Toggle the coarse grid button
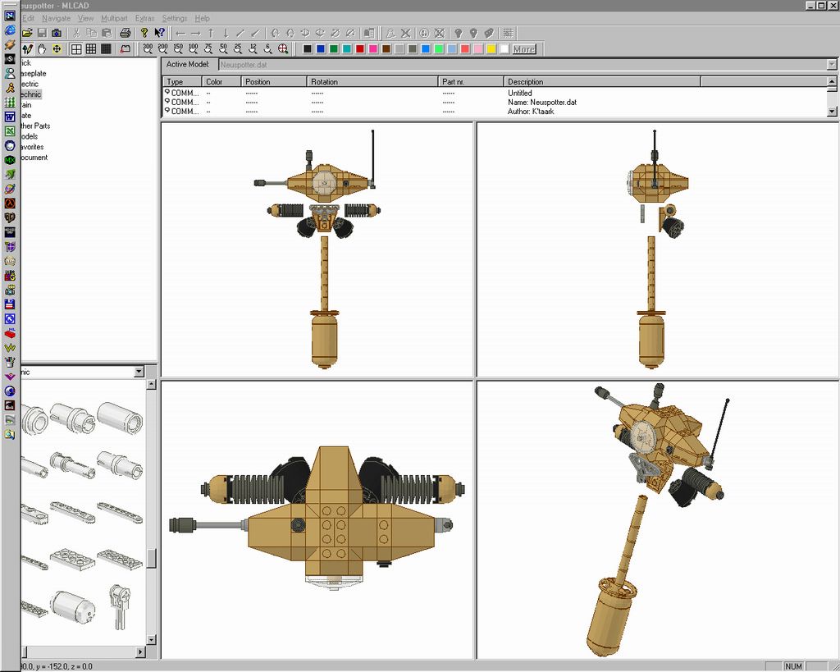The height and width of the screenshot is (672, 840). point(76,49)
